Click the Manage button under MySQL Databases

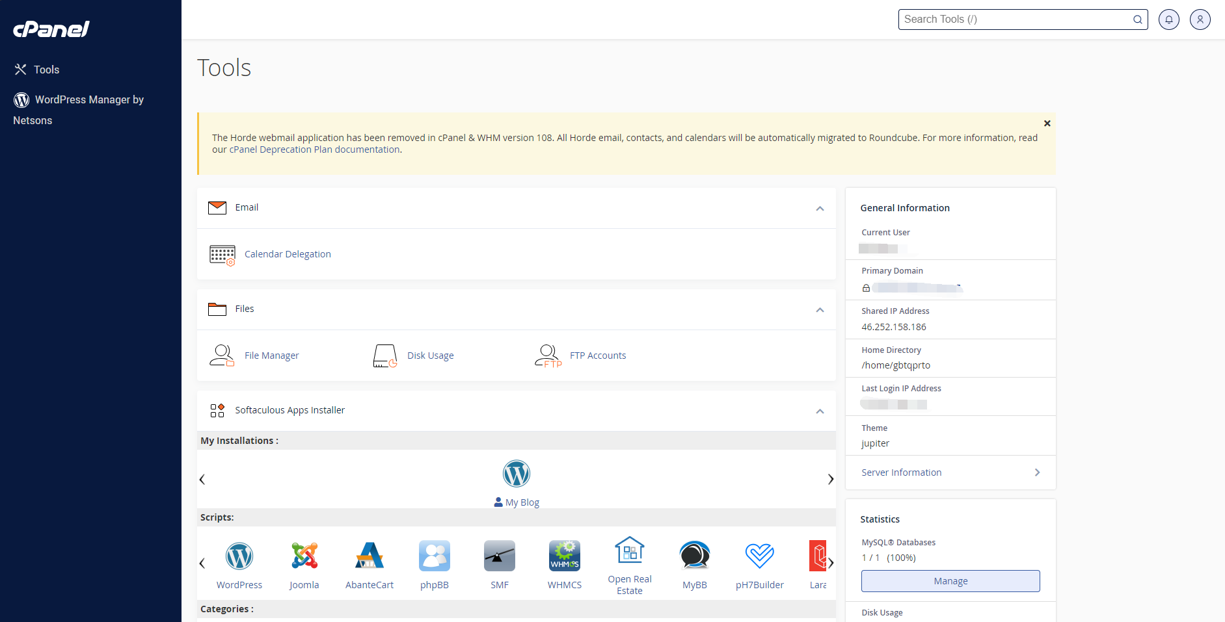click(x=950, y=581)
